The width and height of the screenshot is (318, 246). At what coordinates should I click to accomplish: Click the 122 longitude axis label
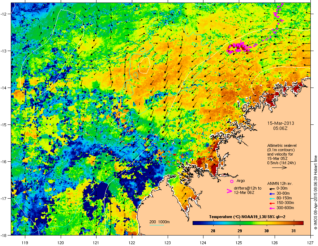pyautogui.click(x=132, y=242)
